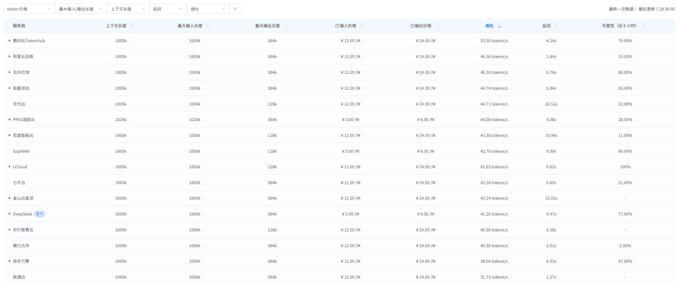Toggle the active 吞吐 column sort icon
The image size is (679, 283).
pos(499,26)
